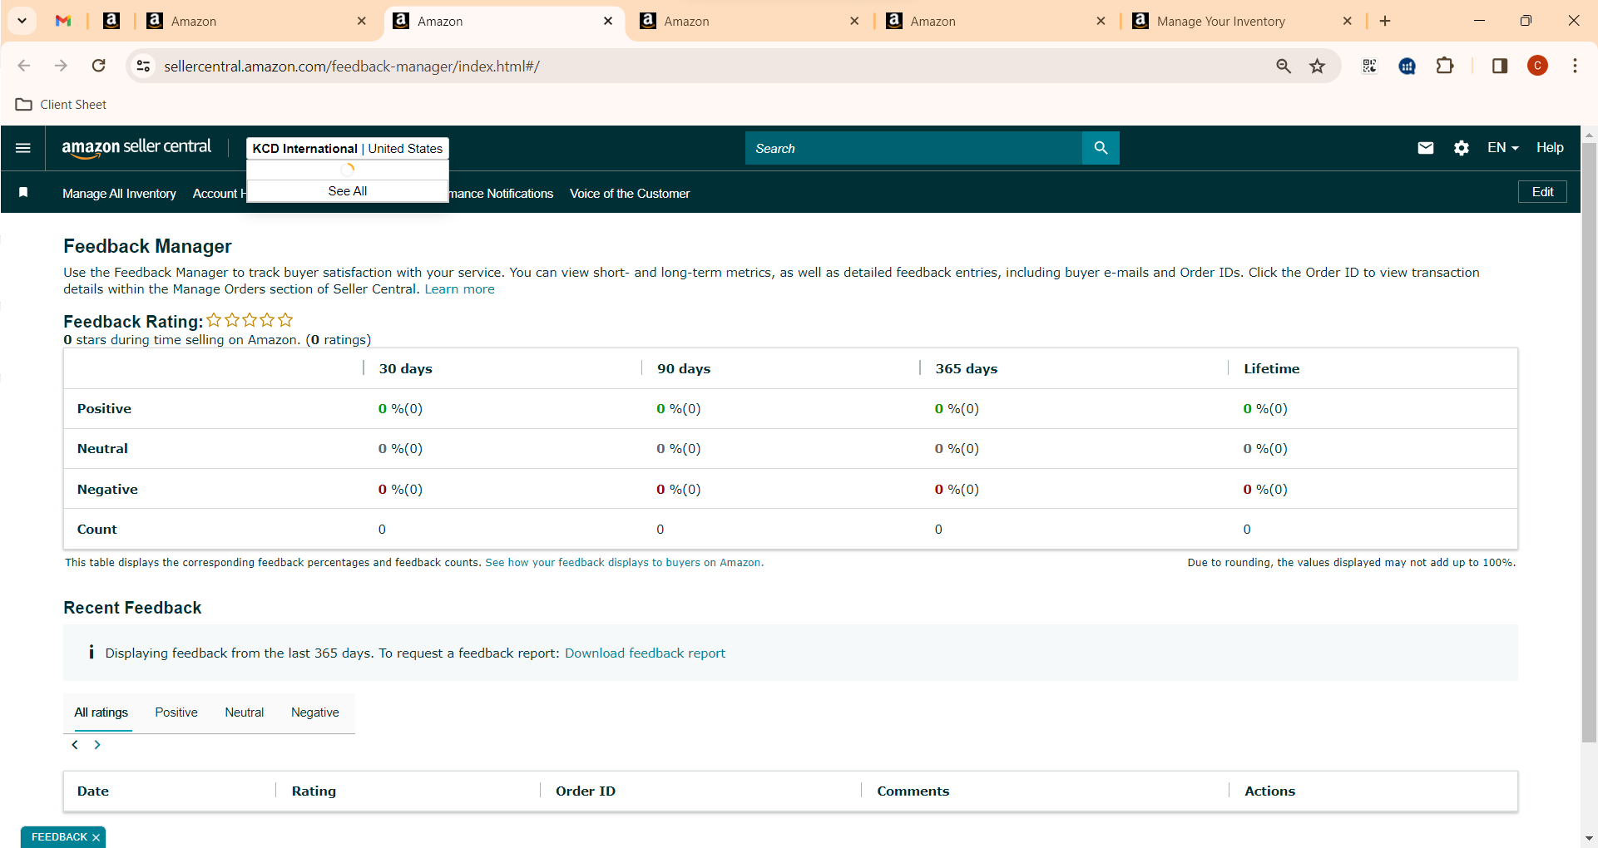Bookmark this page with the star
The height and width of the screenshot is (848, 1598).
1317,66
